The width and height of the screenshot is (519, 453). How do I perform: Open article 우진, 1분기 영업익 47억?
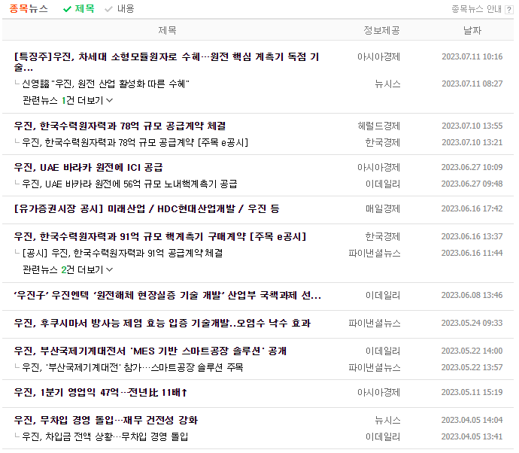tap(101, 392)
